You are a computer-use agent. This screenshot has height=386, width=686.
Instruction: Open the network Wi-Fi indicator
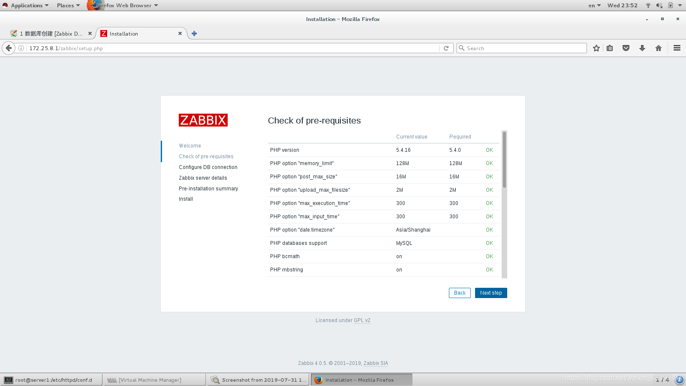[648, 6]
